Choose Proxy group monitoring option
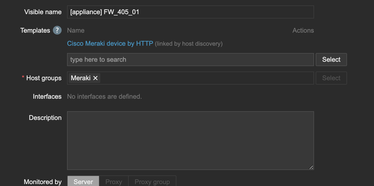The height and width of the screenshot is (186, 374). 152,182
